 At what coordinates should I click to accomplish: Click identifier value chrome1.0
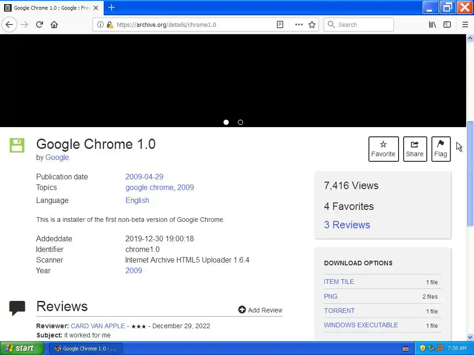click(x=143, y=249)
